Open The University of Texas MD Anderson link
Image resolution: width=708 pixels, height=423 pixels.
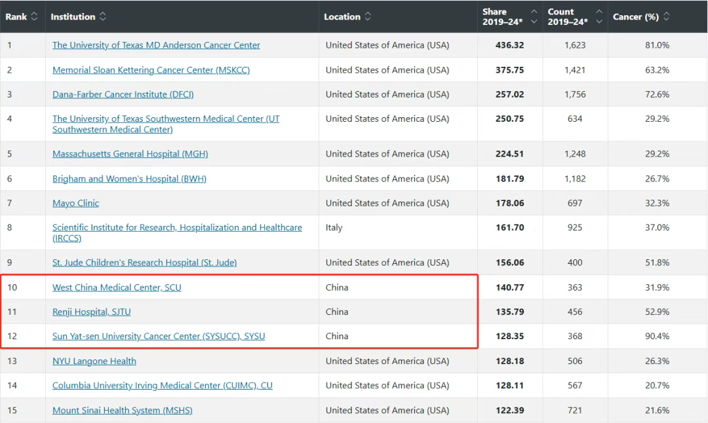(x=156, y=45)
